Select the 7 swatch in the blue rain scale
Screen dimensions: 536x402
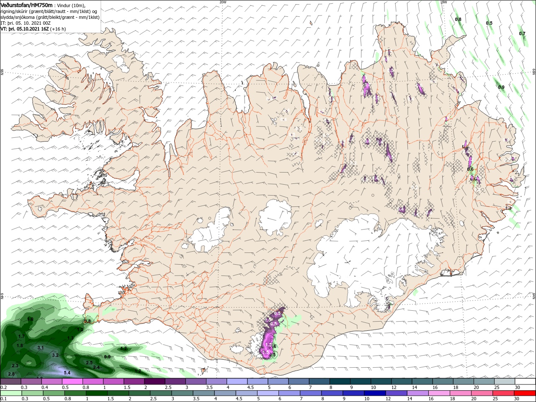point(311,393)
